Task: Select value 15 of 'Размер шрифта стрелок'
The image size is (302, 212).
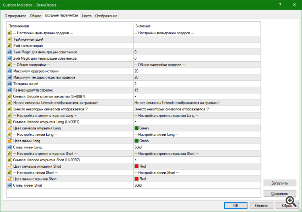Action: pyautogui.click(x=137, y=90)
